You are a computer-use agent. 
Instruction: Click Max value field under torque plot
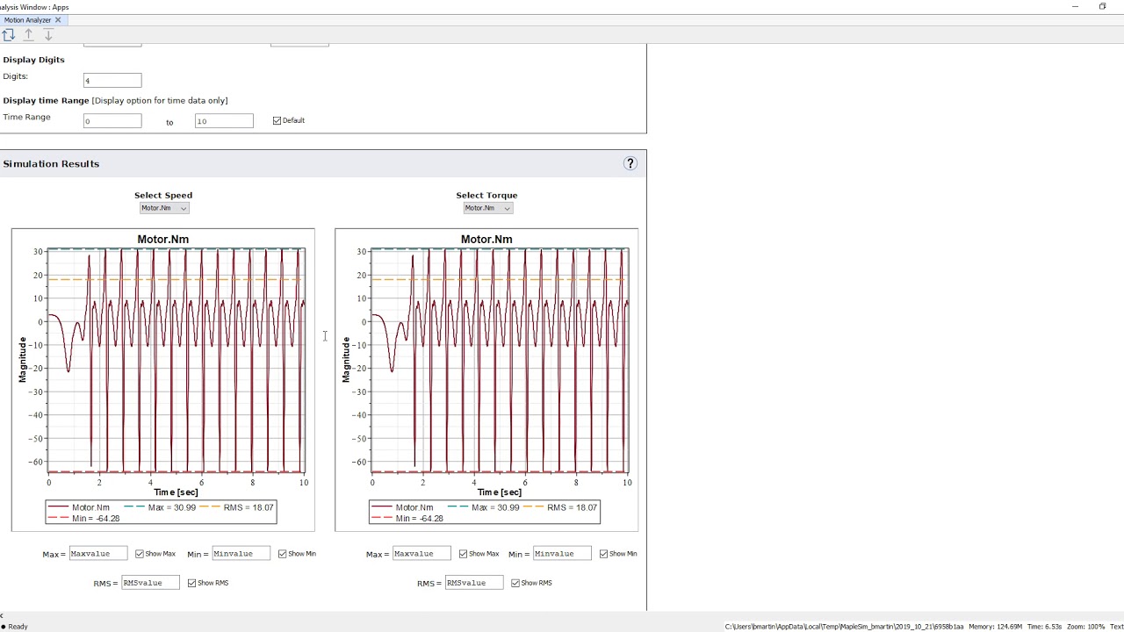click(x=421, y=554)
